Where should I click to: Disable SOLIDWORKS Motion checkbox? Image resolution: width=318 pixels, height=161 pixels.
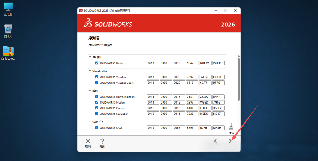pyautogui.click(x=97, y=102)
